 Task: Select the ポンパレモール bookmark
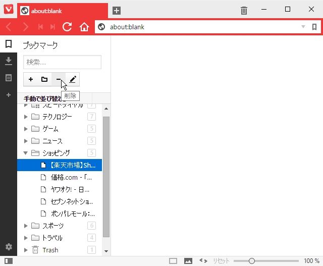click(60, 214)
